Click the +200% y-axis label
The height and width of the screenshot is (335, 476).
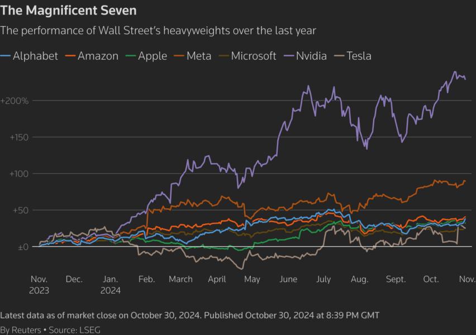[15, 101]
